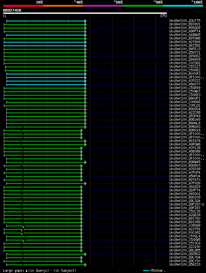Click the 375 end position label
Screen dimensions: 206x273
163,16
